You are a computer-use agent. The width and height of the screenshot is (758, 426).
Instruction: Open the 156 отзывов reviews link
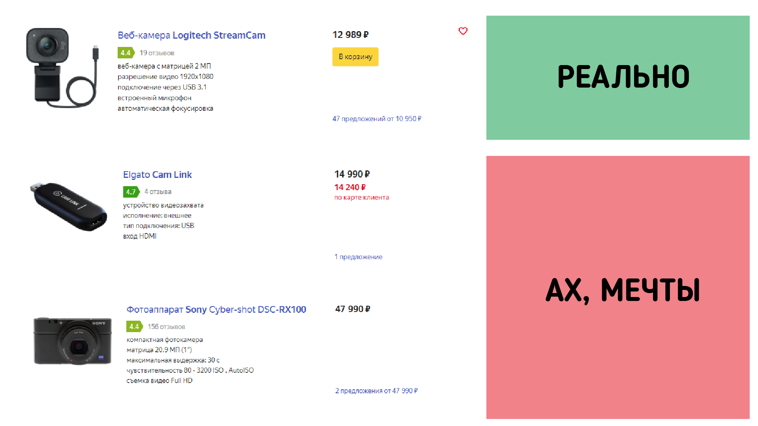[x=166, y=327]
